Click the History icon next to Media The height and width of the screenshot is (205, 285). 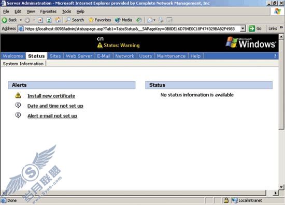click(139, 20)
